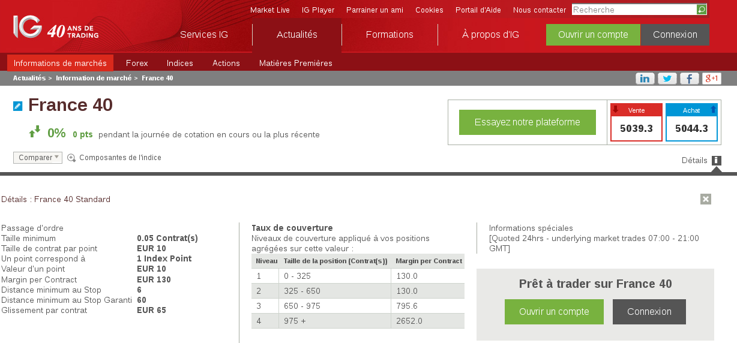This screenshot has height=343, width=737.
Task: Click the Achat price box 5044.3
Action: (x=691, y=122)
